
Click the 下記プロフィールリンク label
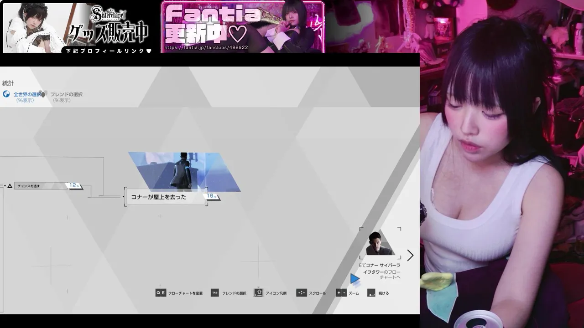click(109, 51)
